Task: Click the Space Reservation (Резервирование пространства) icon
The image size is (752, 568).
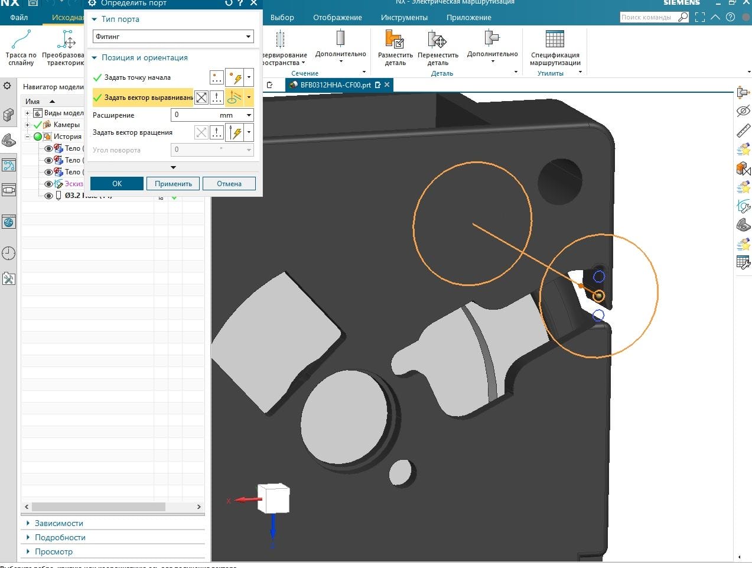Action: [x=281, y=40]
